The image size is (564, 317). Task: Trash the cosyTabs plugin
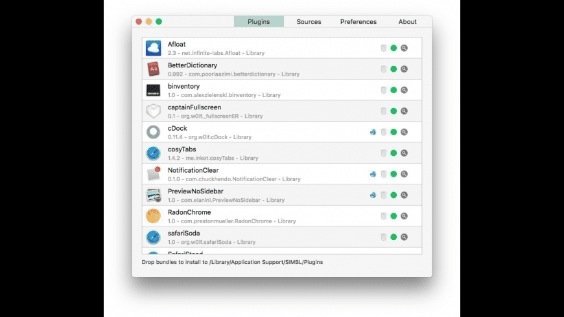[x=383, y=153]
